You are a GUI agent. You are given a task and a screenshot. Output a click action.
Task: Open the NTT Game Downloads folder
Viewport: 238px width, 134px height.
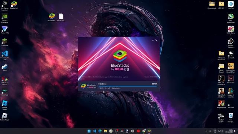coord(221,55)
